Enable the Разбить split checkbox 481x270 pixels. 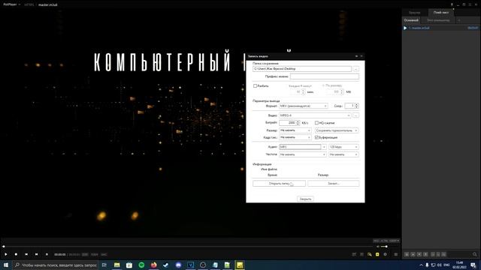pyautogui.click(x=255, y=86)
